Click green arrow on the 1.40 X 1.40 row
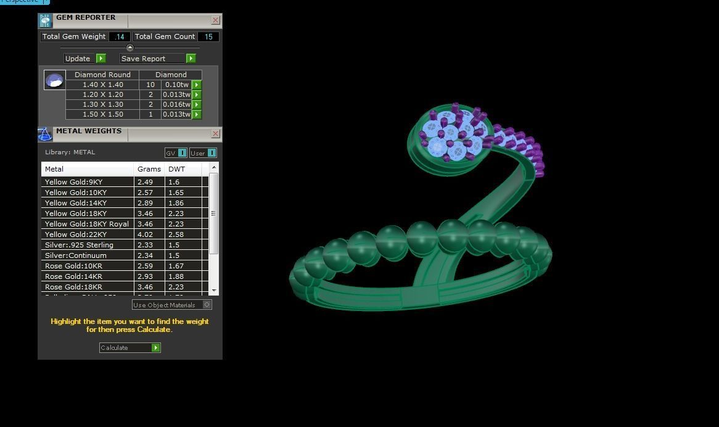Screen dimensions: 719x427 (197, 85)
